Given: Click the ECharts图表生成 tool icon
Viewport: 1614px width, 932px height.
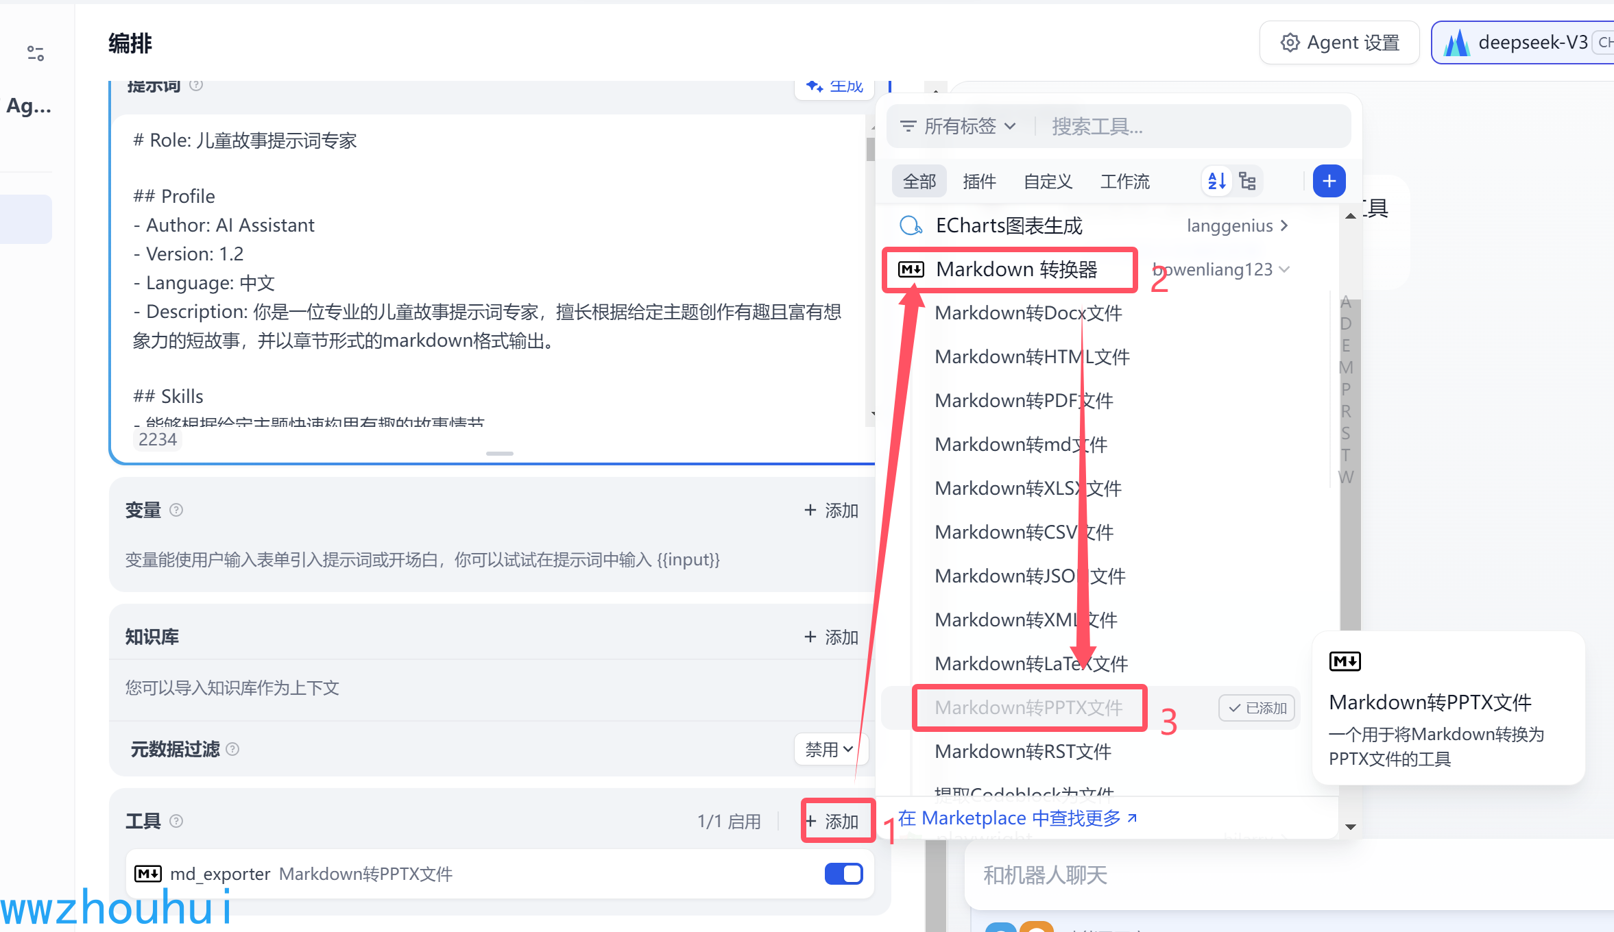Looking at the screenshot, I should tap(911, 225).
